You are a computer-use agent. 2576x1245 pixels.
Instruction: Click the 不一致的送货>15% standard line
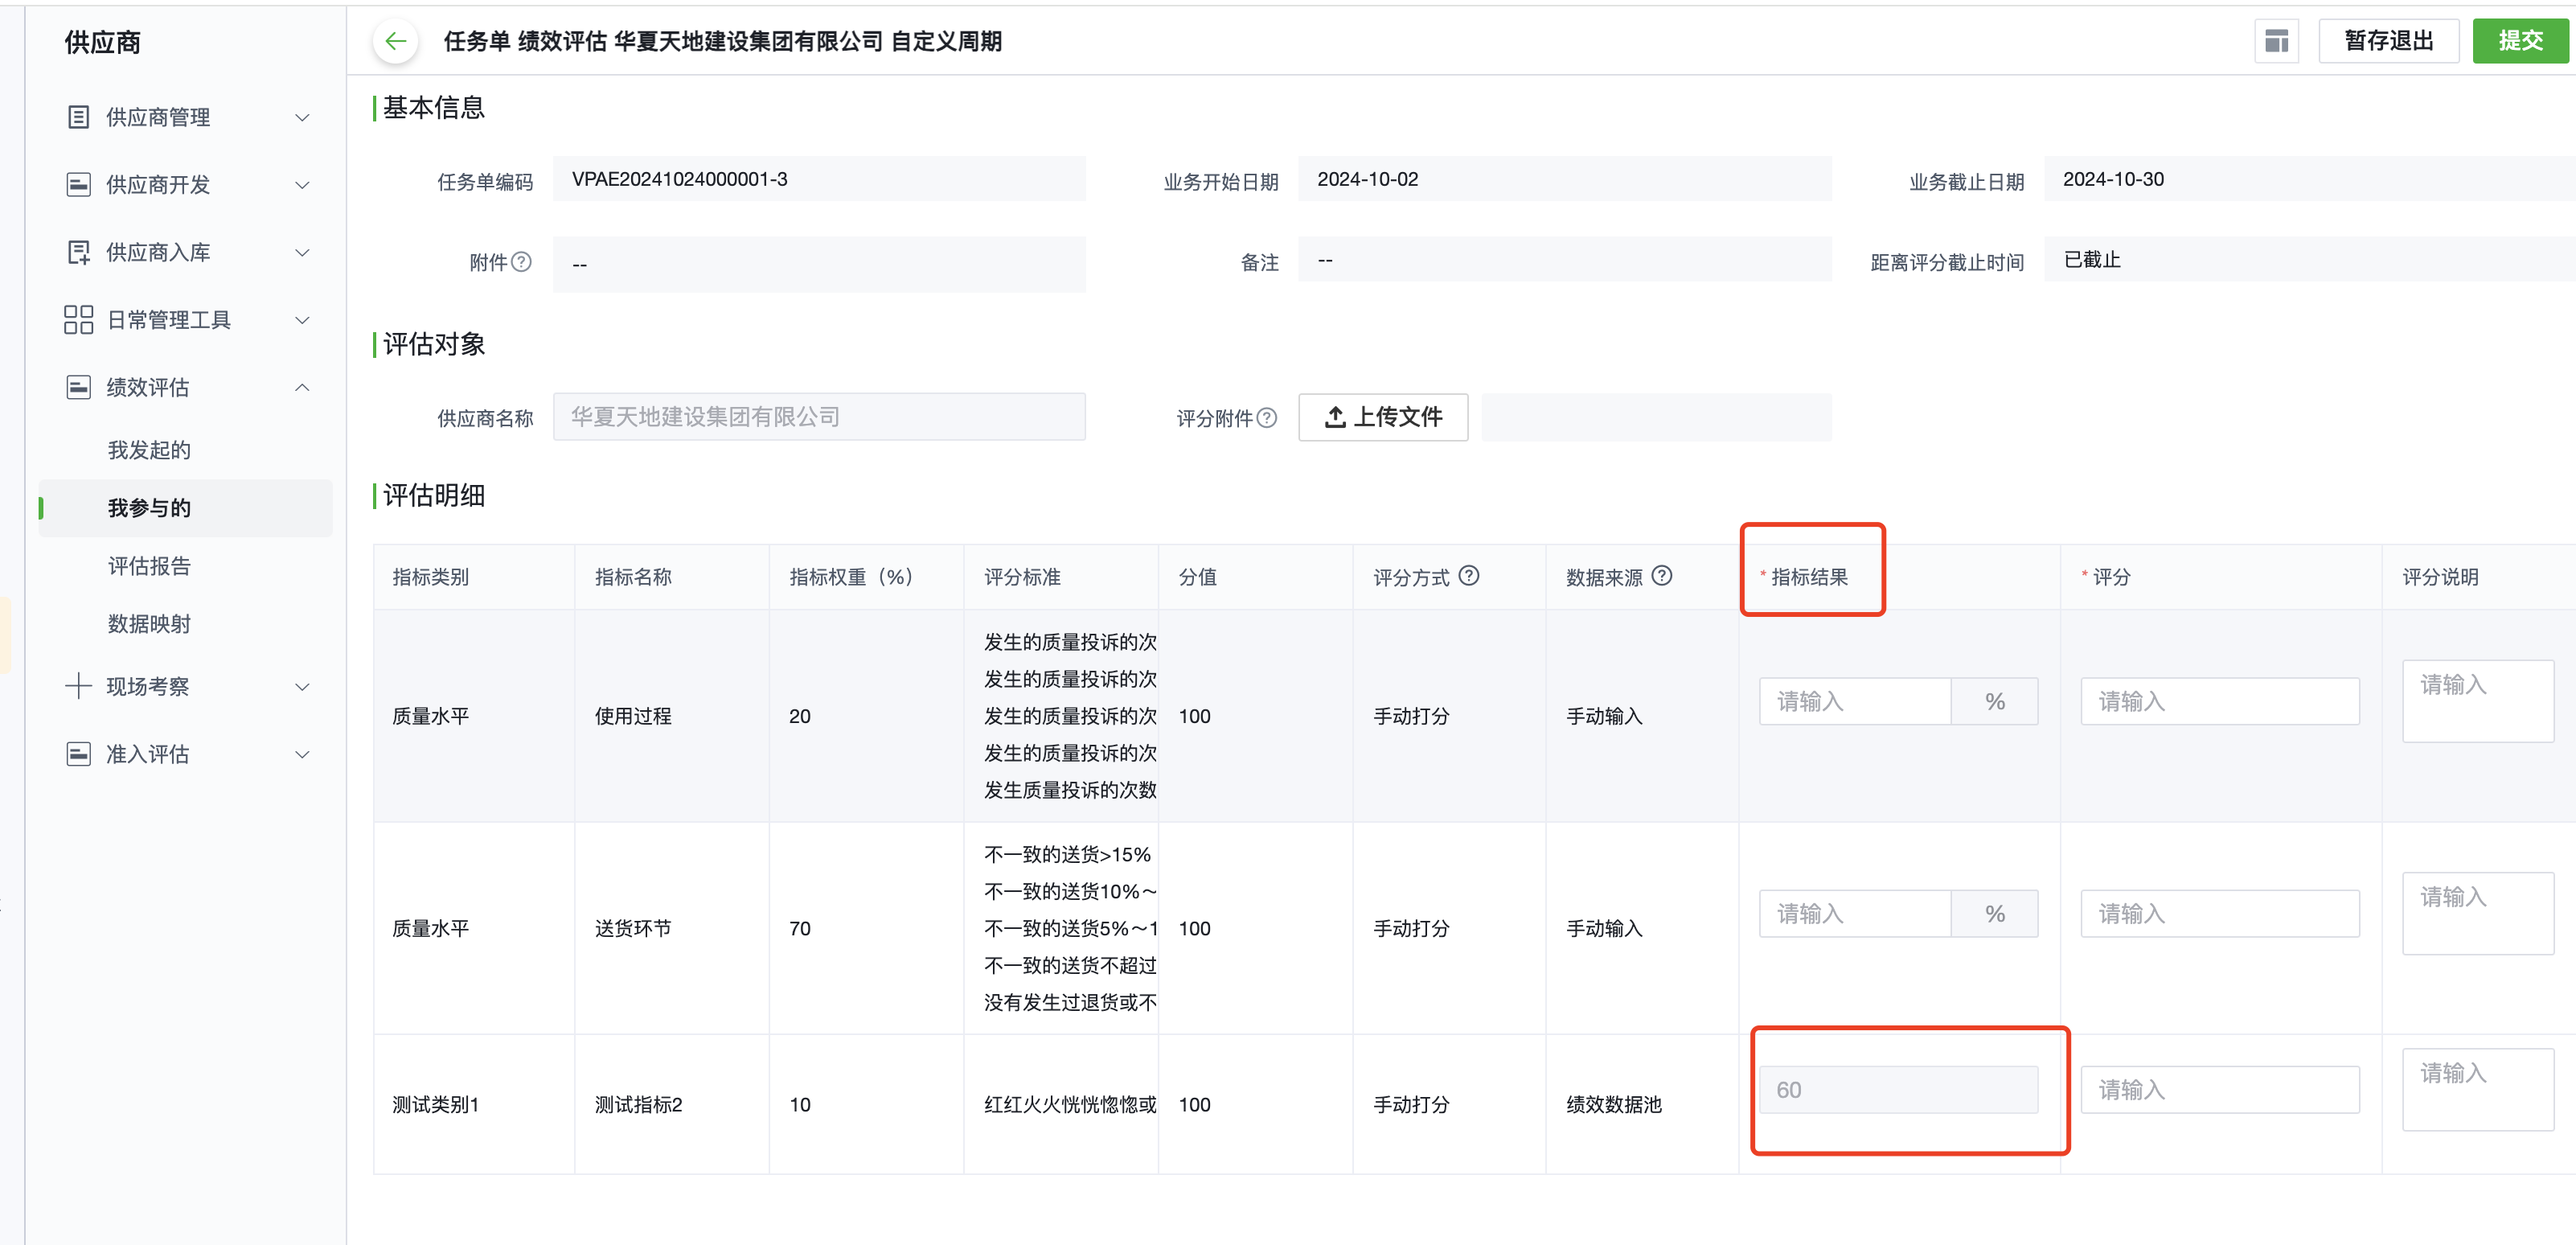coord(1067,854)
